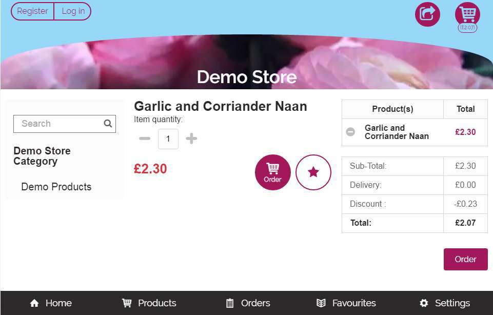This screenshot has height=315, width=493.
Task: Add the naan to favourites with the star
Action: tap(313, 172)
